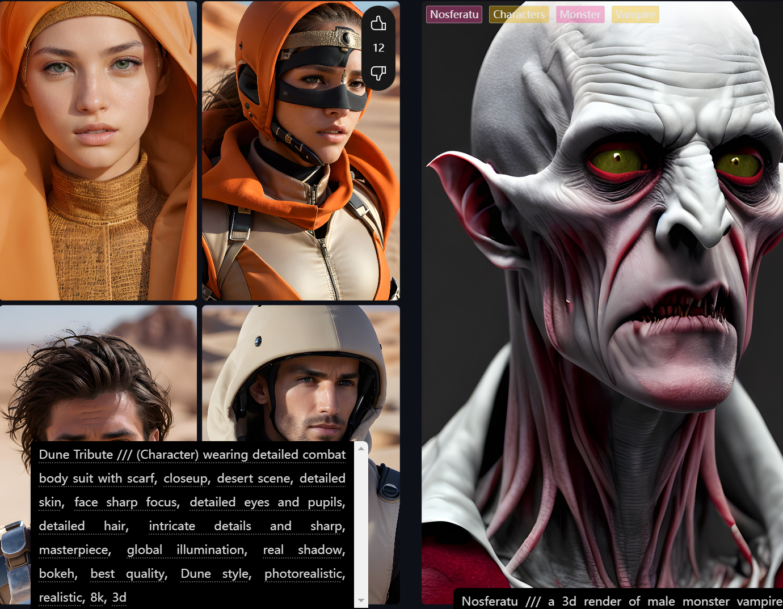This screenshot has width=783, height=609.
Task: Click the scroll down arrow in prompt box
Action: pos(361,600)
